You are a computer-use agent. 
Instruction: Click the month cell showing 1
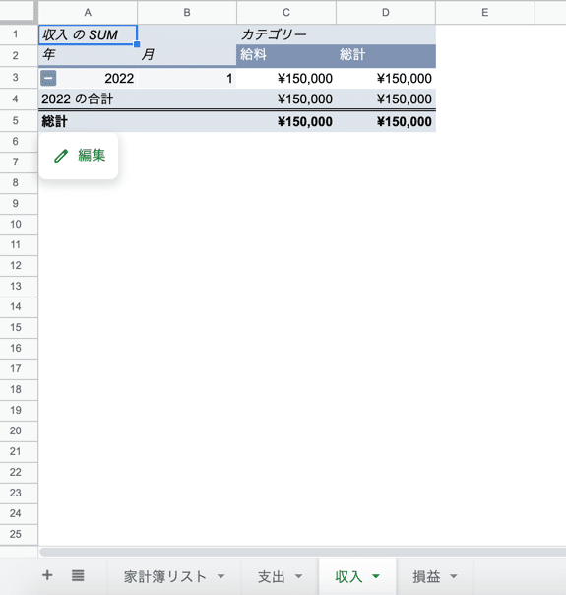tap(187, 79)
